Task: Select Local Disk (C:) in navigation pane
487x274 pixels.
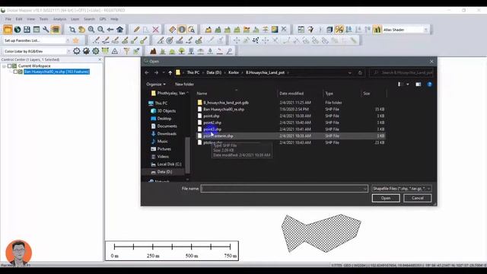Action: pyautogui.click(x=169, y=164)
